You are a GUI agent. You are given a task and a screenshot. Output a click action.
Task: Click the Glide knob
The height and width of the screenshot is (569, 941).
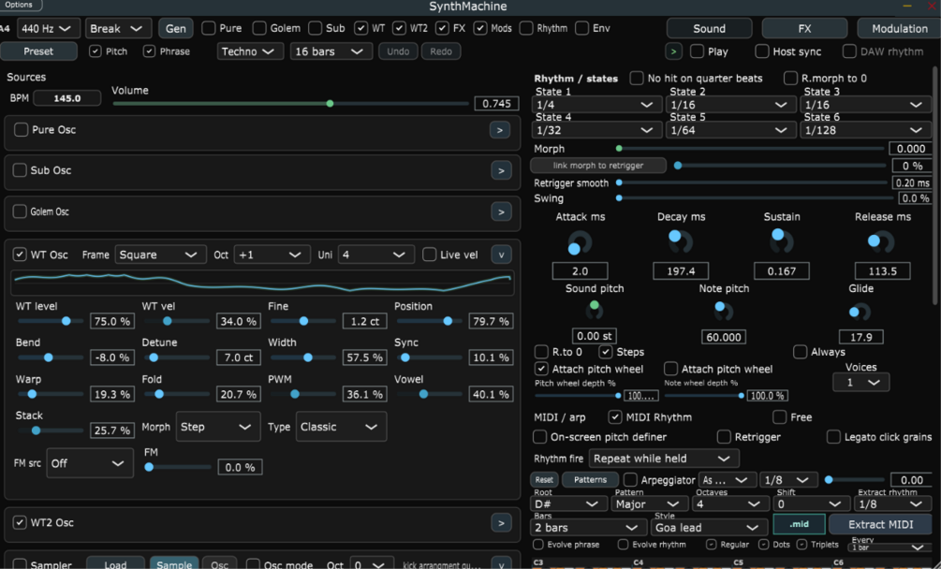coord(859,312)
